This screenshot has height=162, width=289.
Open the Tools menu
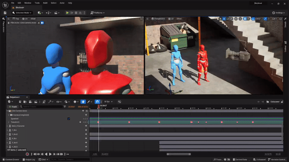[37, 3]
